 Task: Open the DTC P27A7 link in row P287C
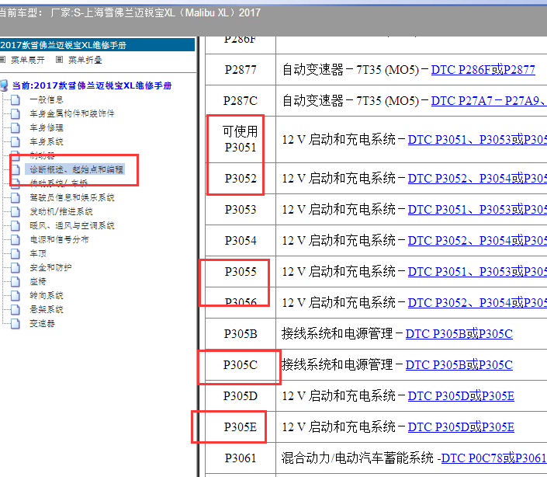coord(489,101)
